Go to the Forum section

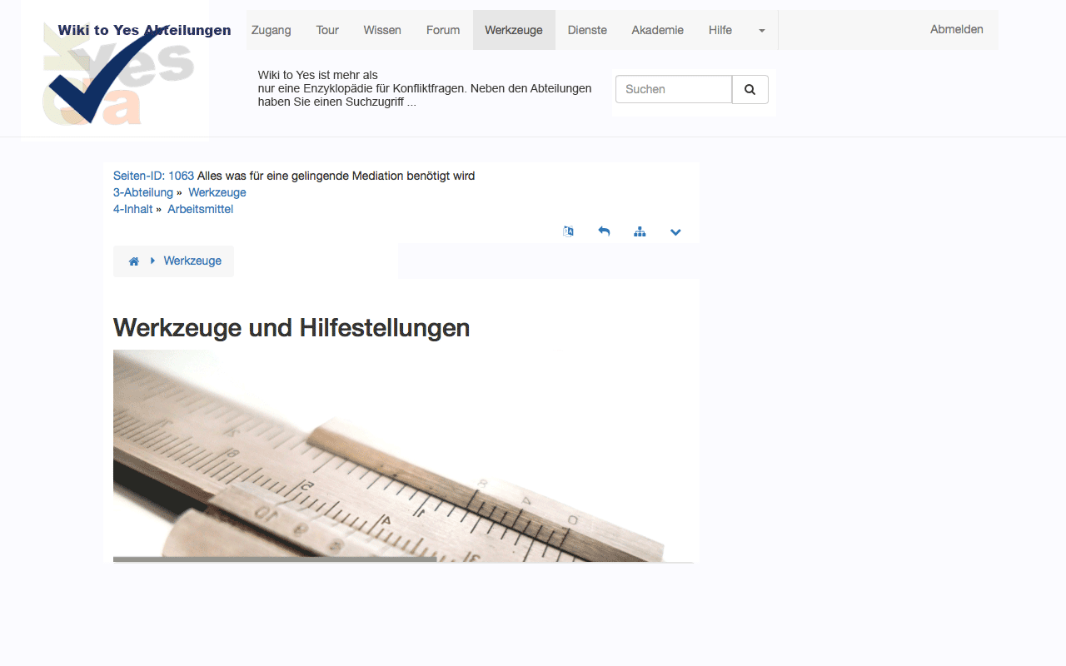tap(443, 30)
